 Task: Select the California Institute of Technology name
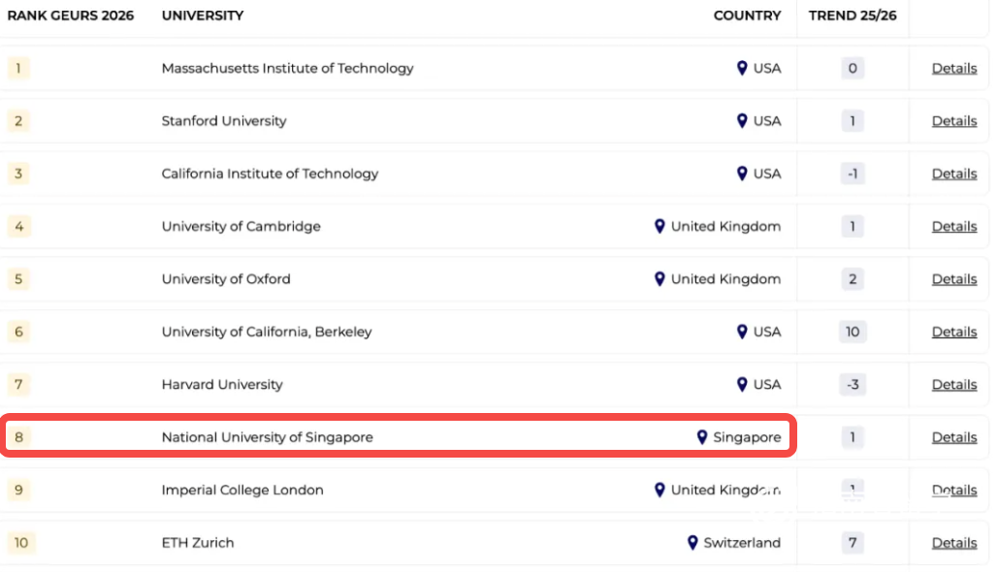pos(270,174)
